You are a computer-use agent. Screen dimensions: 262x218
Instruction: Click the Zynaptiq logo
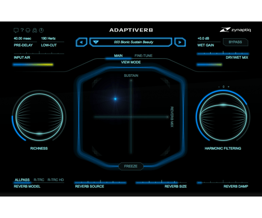[235, 30]
